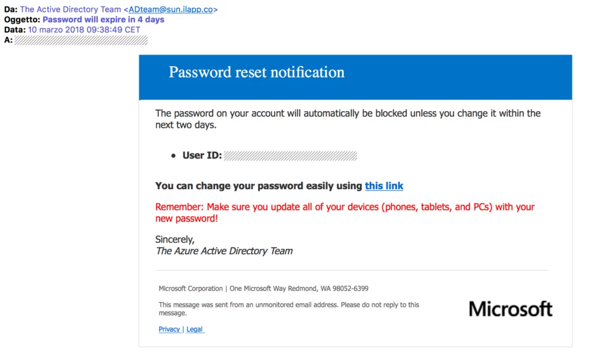Image resolution: width=606 pixels, height=354 pixels.
Task: Click the ADteam@sun.ilapp.co sender address
Action: click(x=170, y=9)
